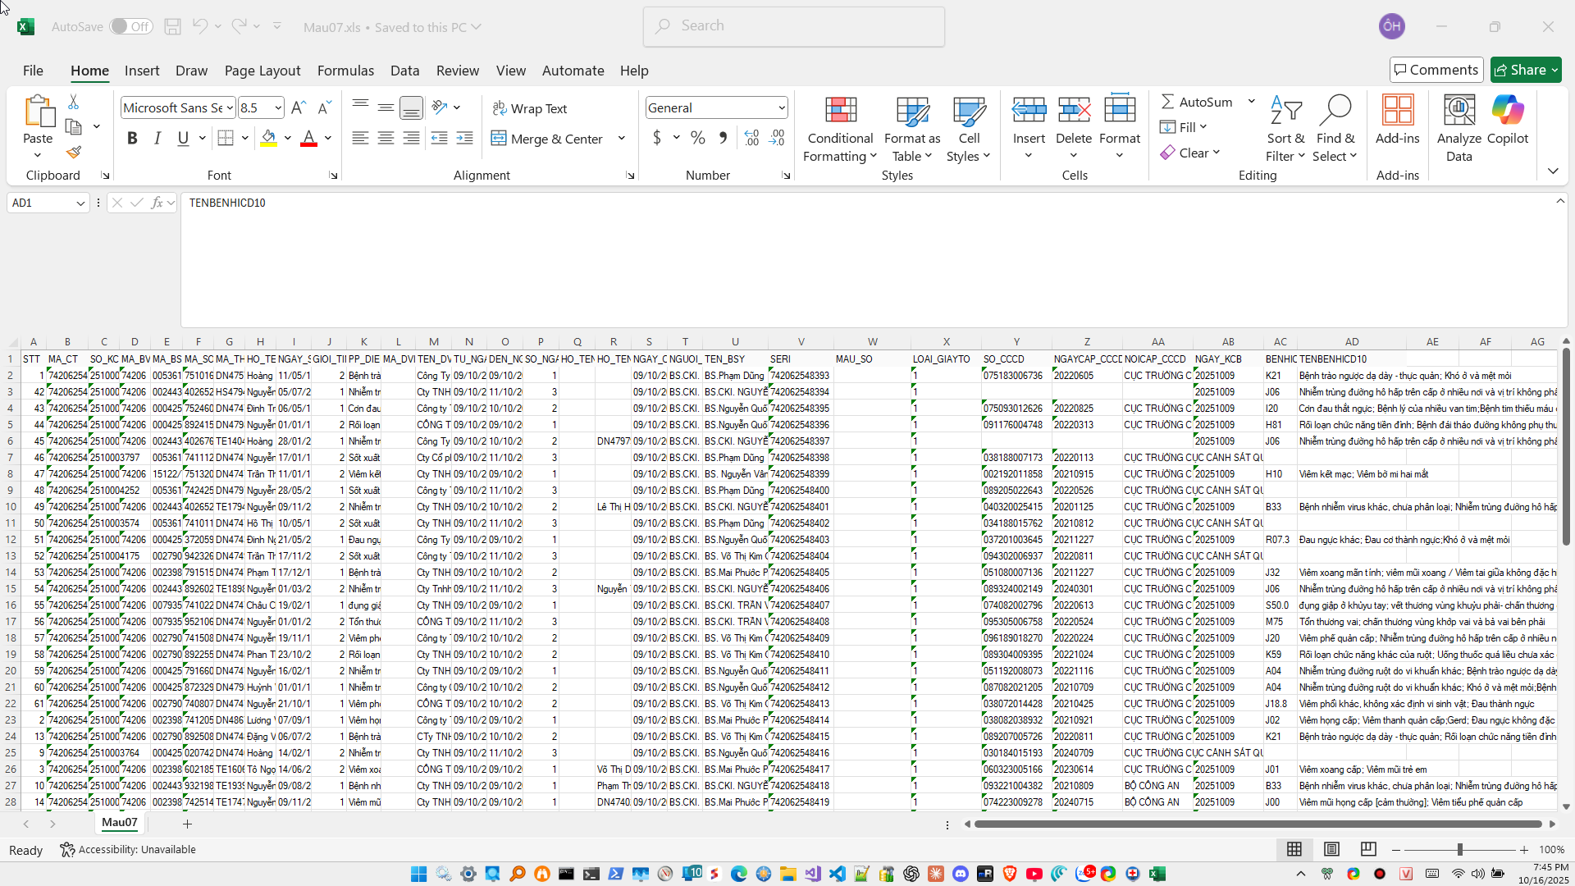Image resolution: width=1575 pixels, height=886 pixels.
Task: Click the Search box in title bar
Action: point(794,26)
